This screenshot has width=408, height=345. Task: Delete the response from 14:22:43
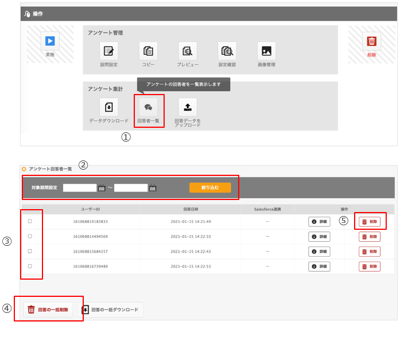point(370,252)
